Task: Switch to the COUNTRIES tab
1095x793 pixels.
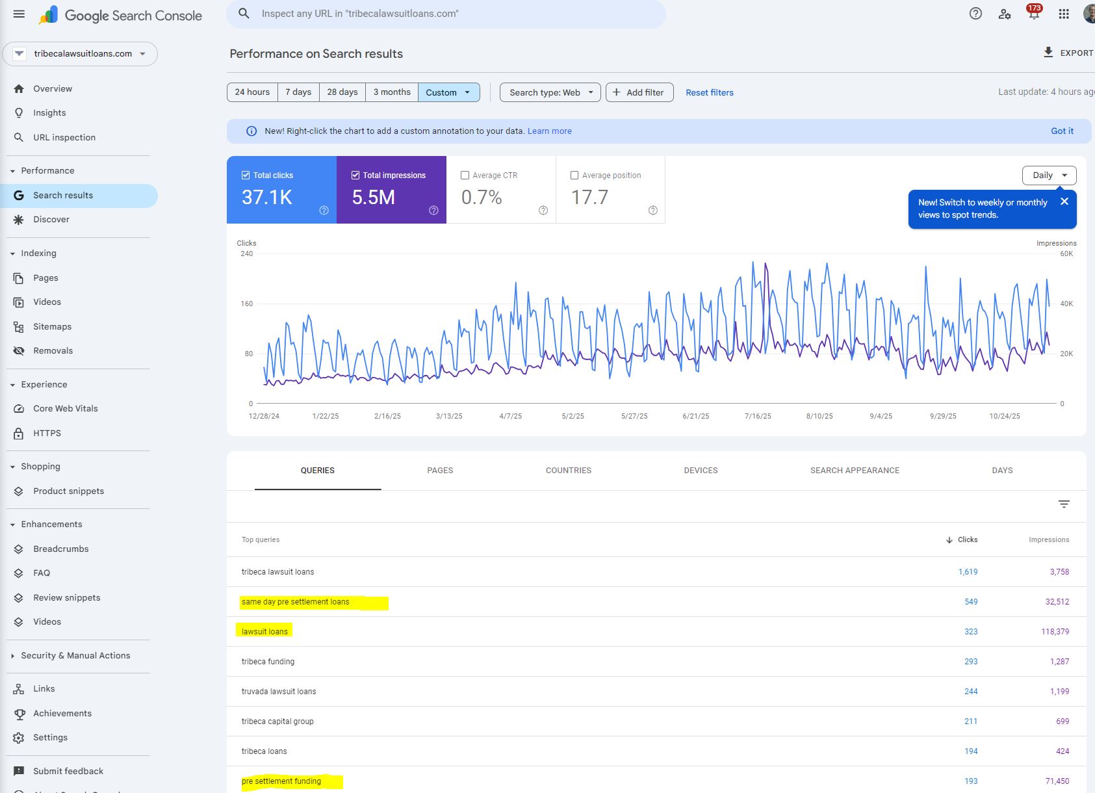Action: (x=568, y=470)
